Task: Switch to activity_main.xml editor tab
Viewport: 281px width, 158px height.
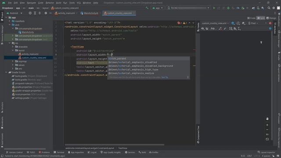Action: 65,13
